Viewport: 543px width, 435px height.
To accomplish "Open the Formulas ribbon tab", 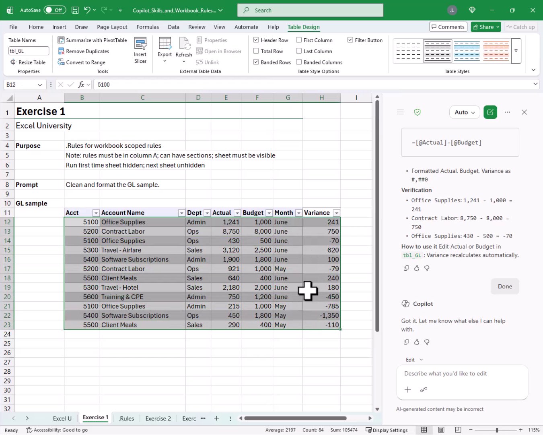I will click(148, 27).
